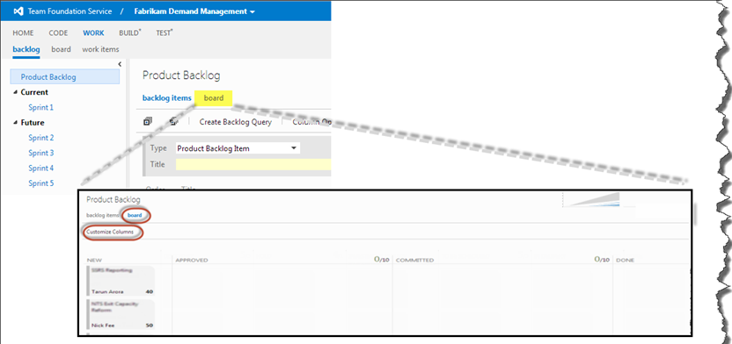This screenshot has width=732, height=344.
Task: Select the highlighted board view link
Action: (x=214, y=98)
